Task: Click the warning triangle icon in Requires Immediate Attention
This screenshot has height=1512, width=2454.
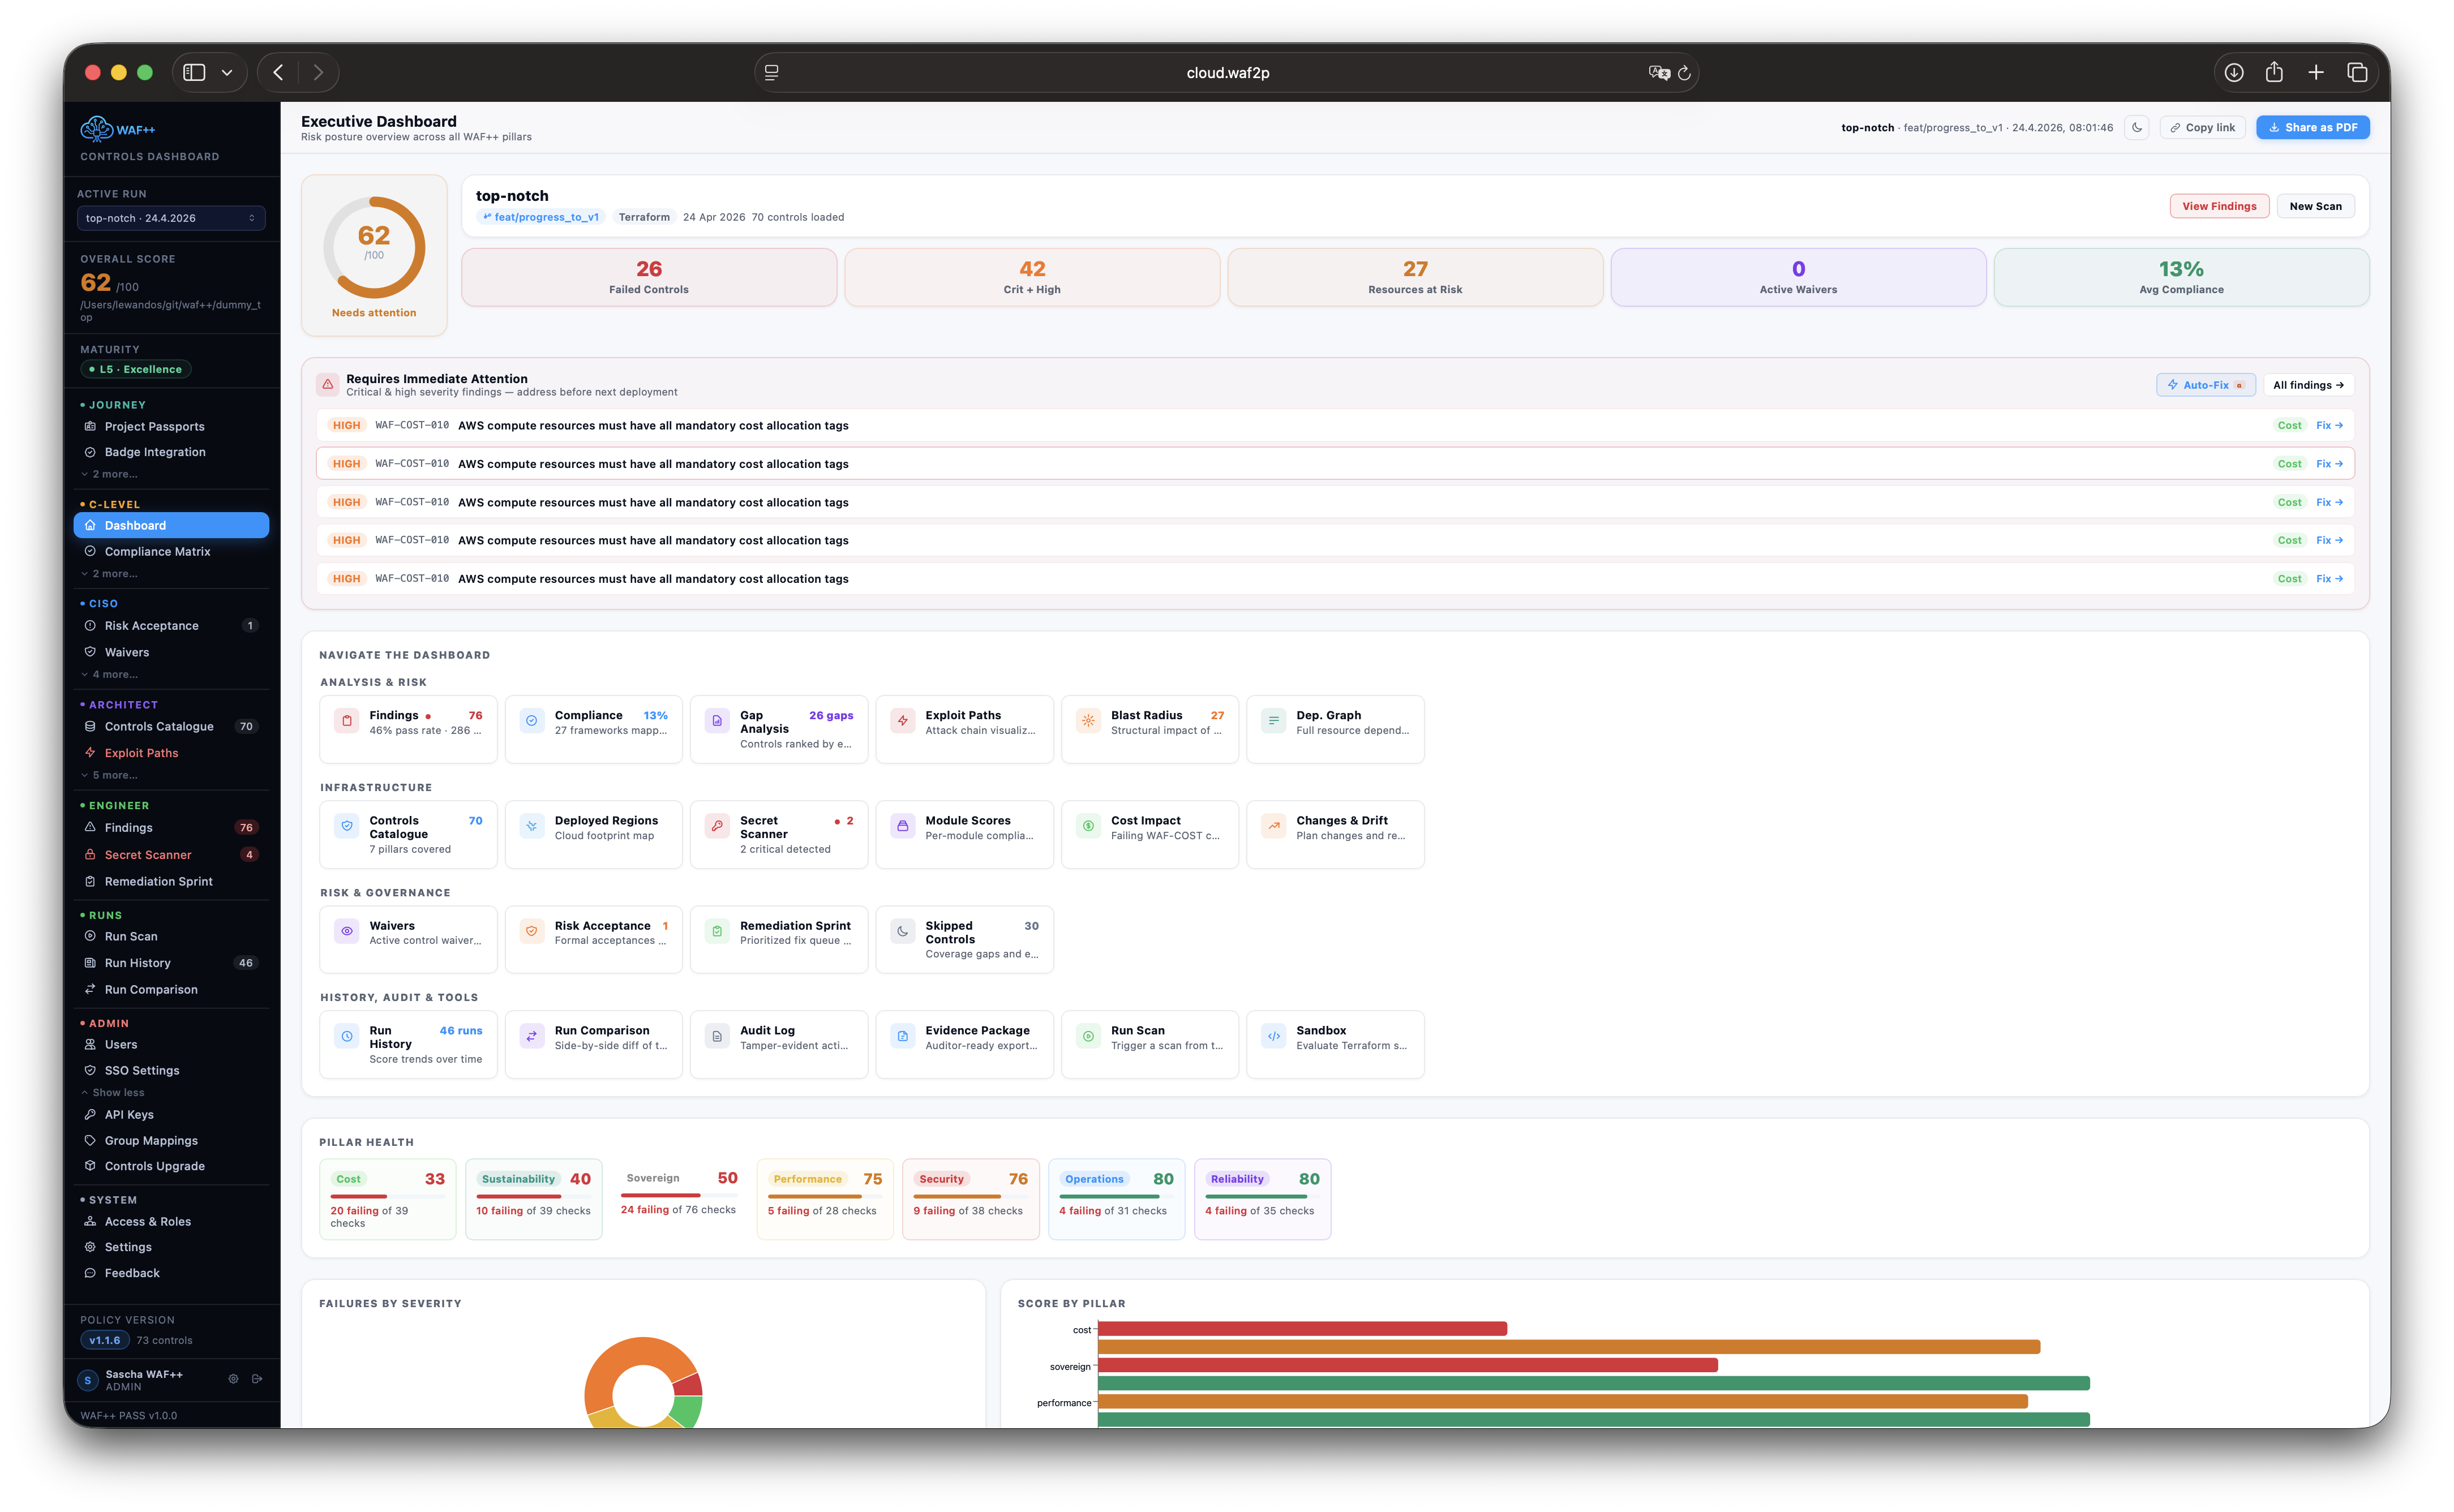Action: [x=327, y=384]
